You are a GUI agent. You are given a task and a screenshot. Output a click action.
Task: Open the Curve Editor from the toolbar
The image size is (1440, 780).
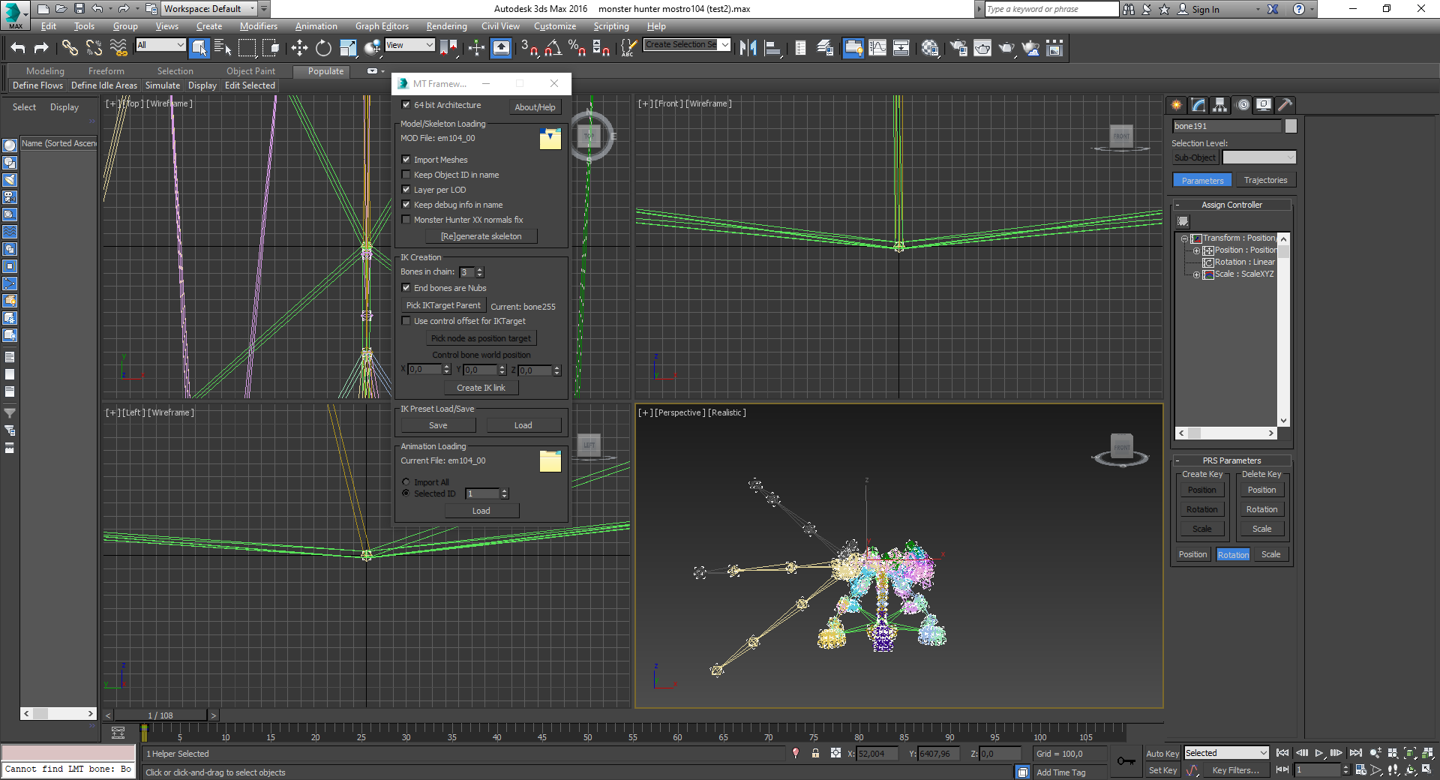(877, 47)
